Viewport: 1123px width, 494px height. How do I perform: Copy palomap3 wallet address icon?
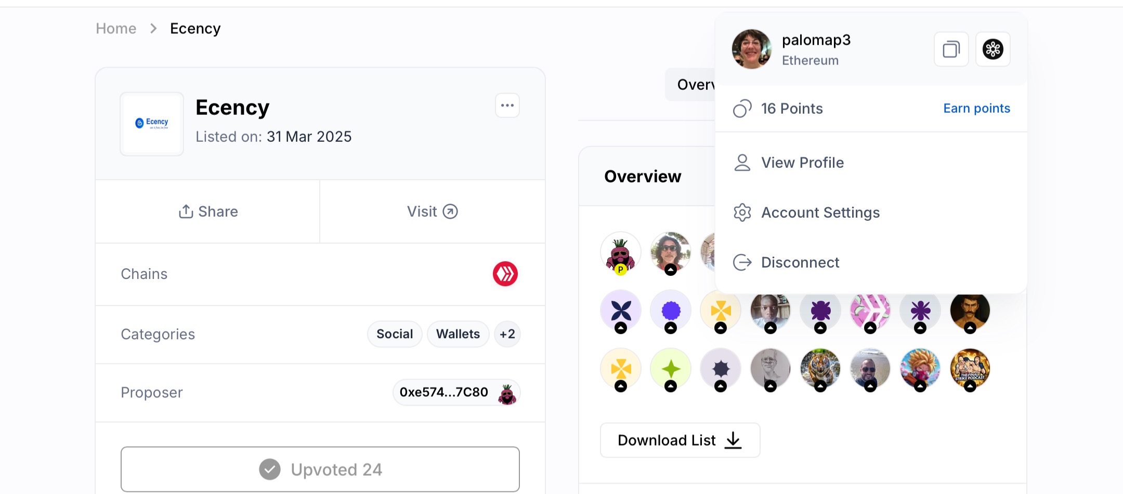pos(951,49)
